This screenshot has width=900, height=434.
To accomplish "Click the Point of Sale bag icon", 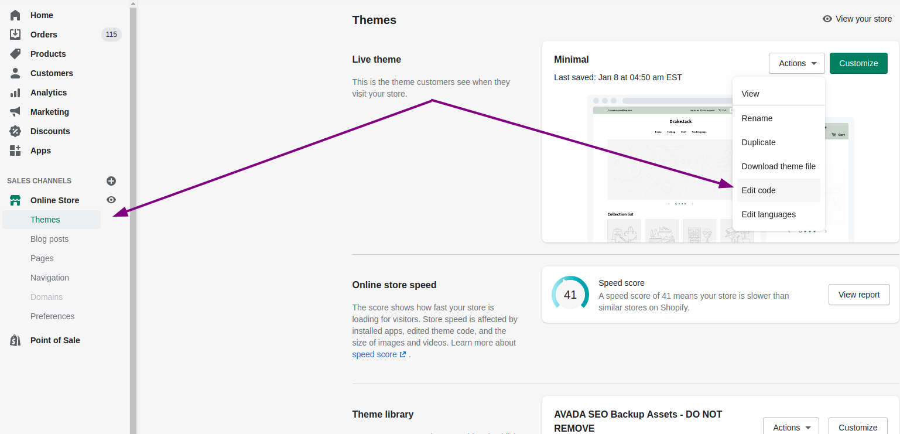I will (15, 340).
